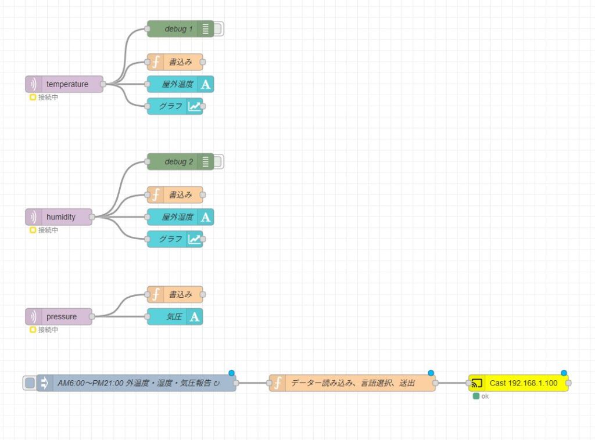Click the chart icon on the top グラフ node
Screen dimensions: 595x440
(194, 106)
